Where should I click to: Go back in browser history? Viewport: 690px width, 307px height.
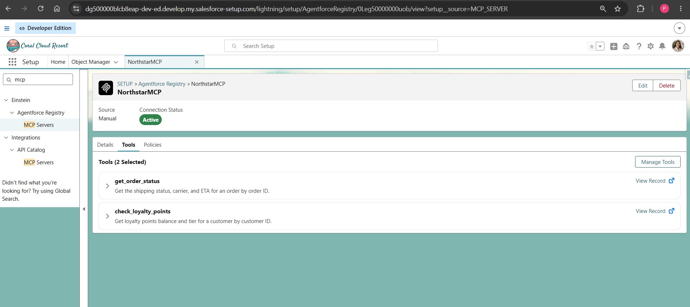pos(8,9)
